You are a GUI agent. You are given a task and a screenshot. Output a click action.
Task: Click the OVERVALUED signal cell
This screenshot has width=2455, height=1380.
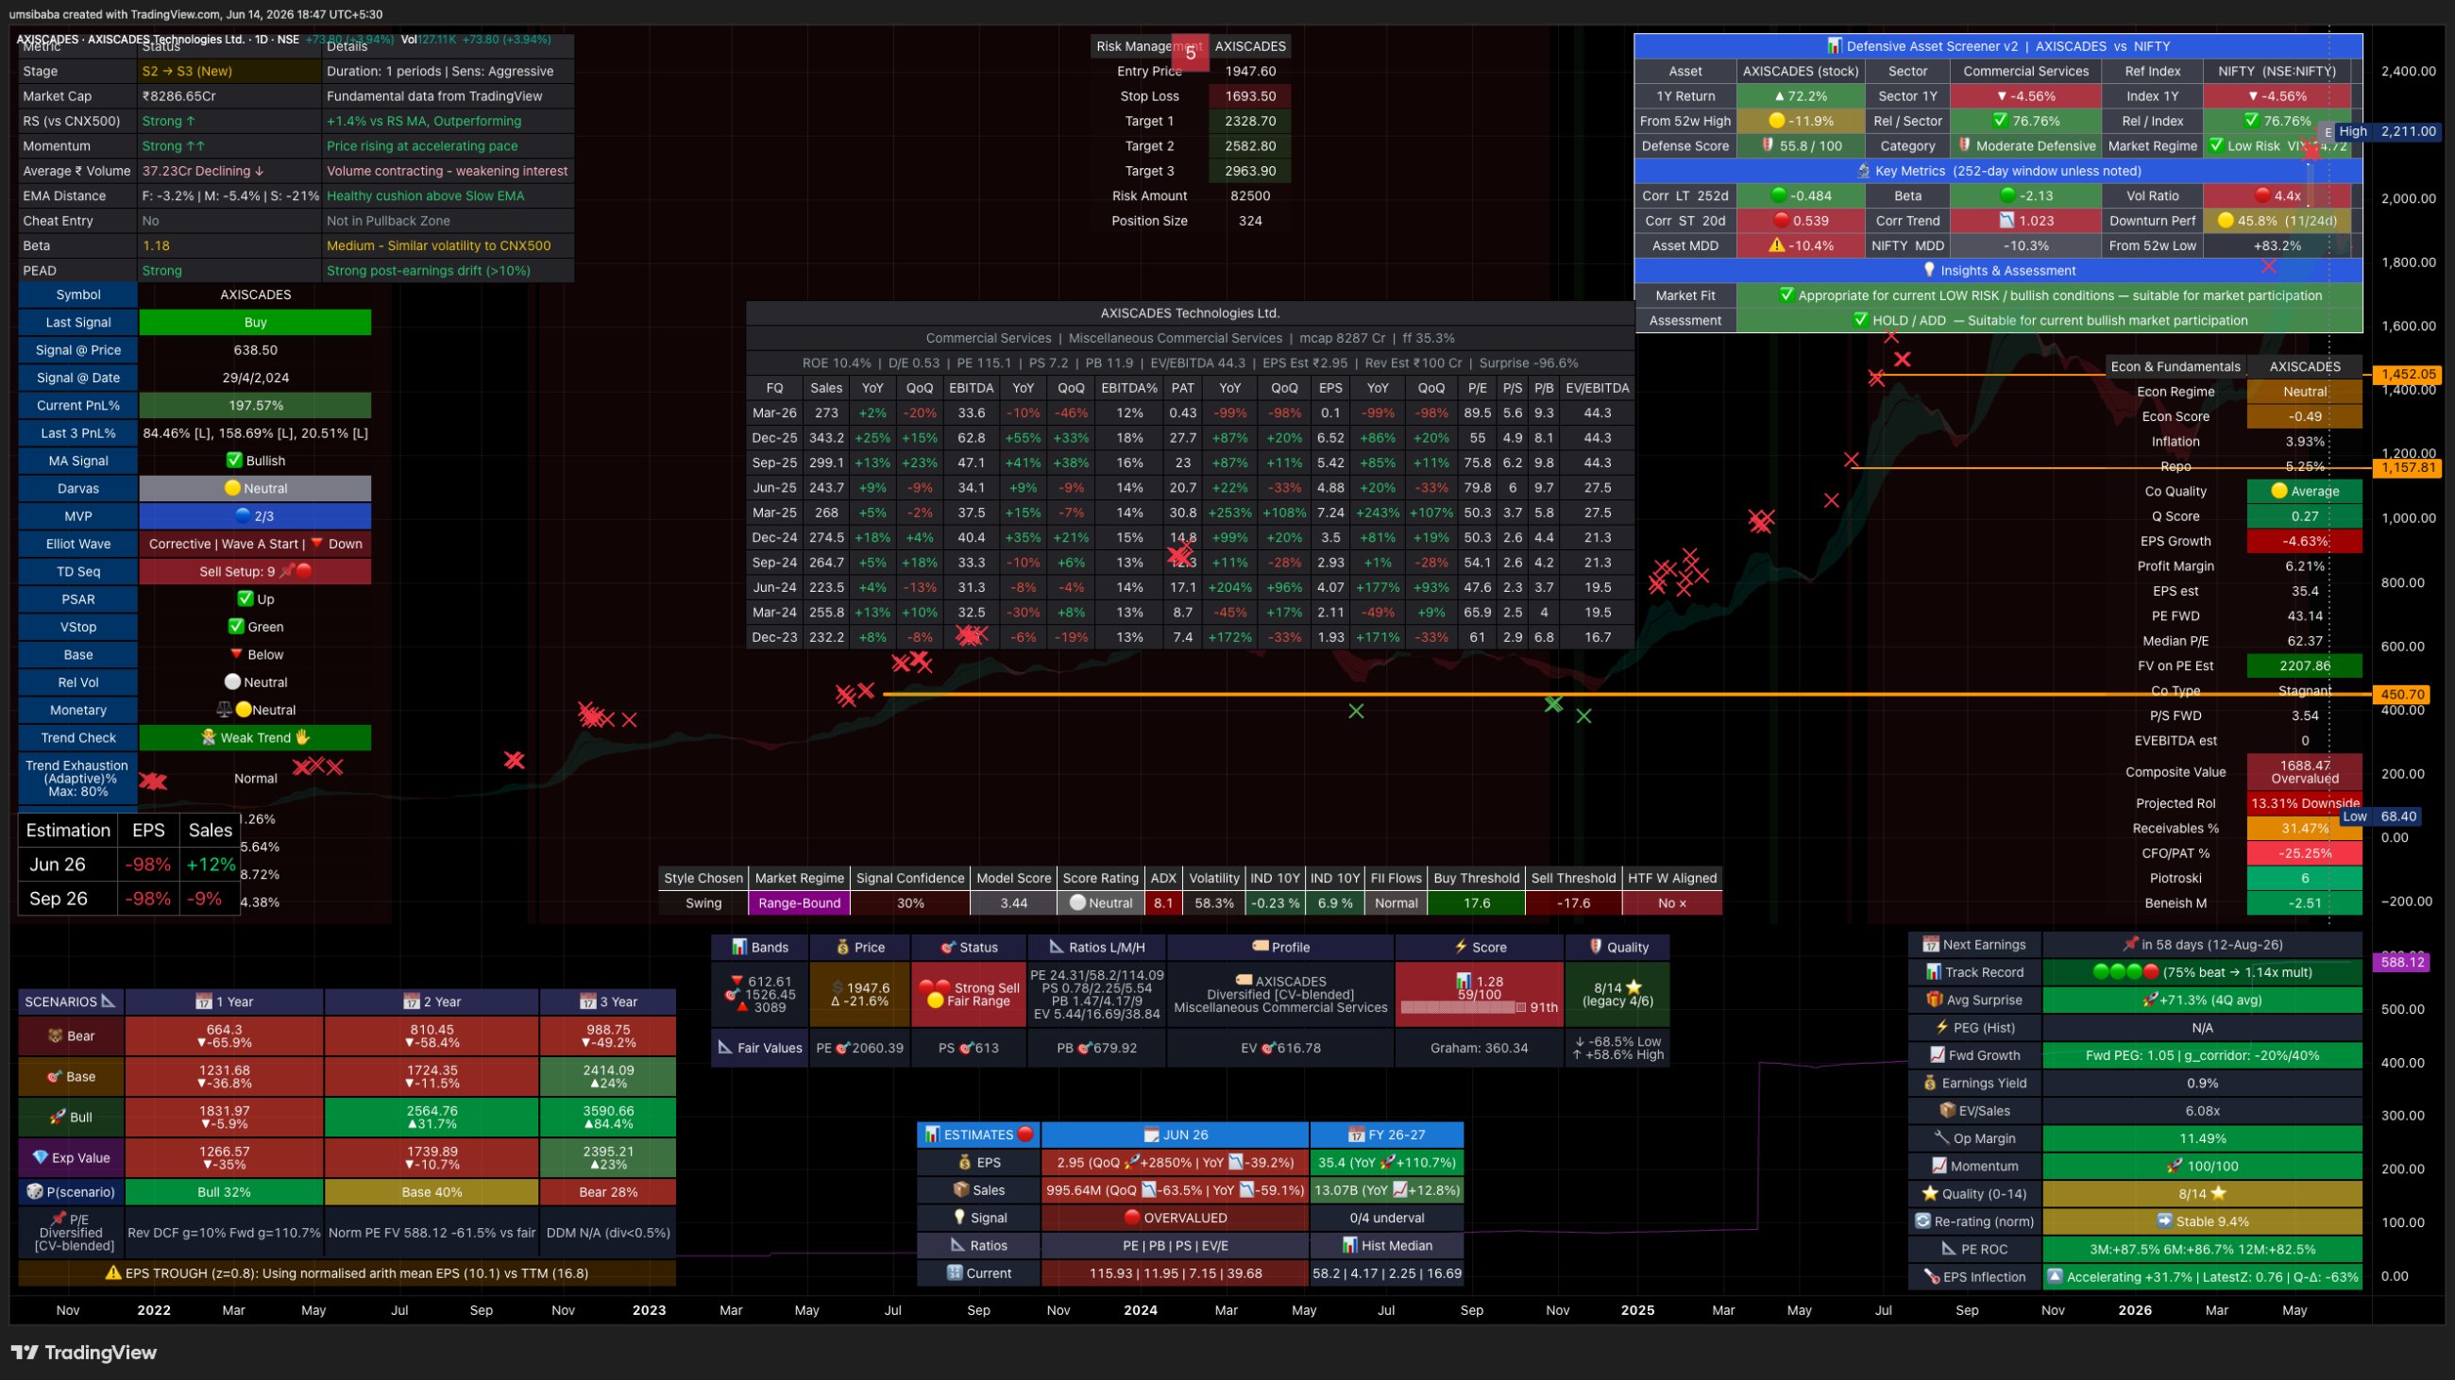coord(1175,1218)
